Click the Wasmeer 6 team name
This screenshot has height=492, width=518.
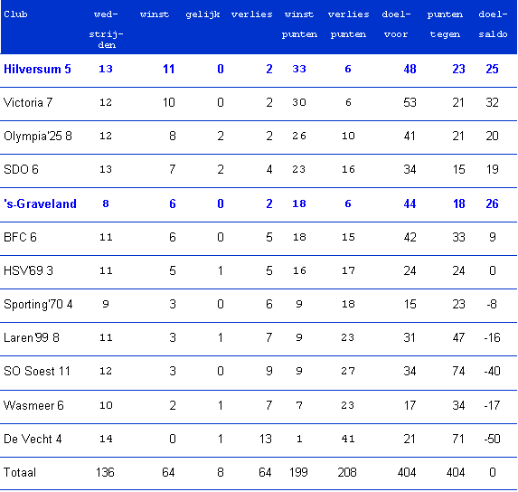(33, 405)
